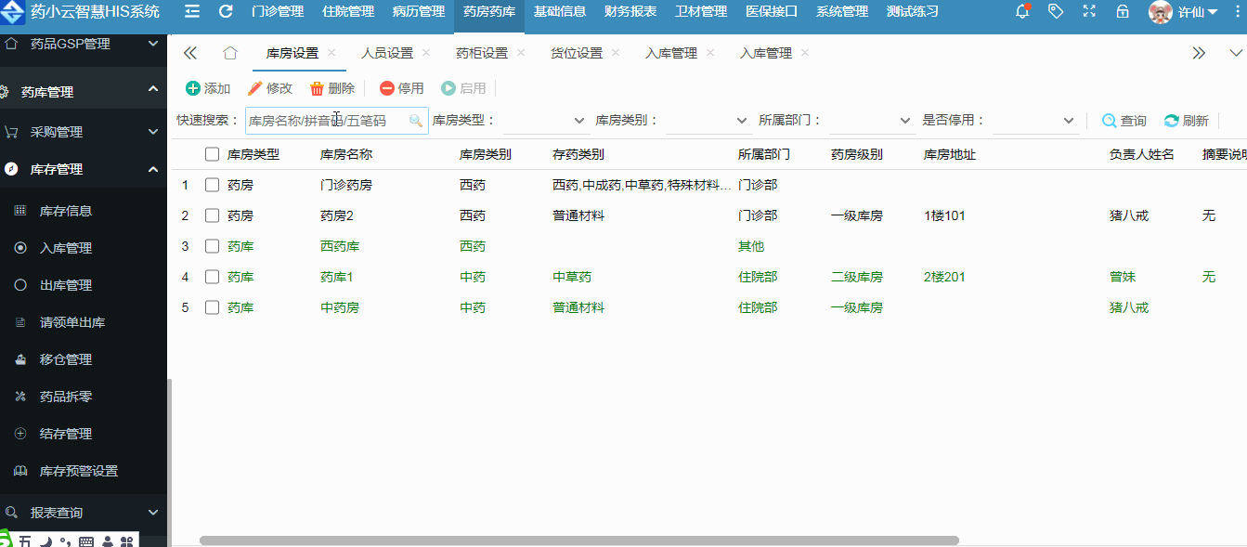Open the notification bell icon
Screen dimensions: 1247x547
coord(1023,11)
